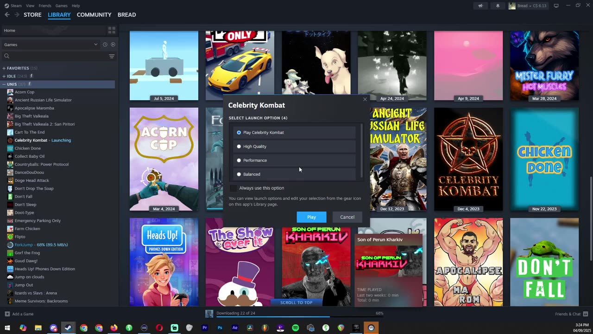This screenshot has width=593, height=334.
Task: Enable the Always use this option checkbox
Action: pos(233,188)
